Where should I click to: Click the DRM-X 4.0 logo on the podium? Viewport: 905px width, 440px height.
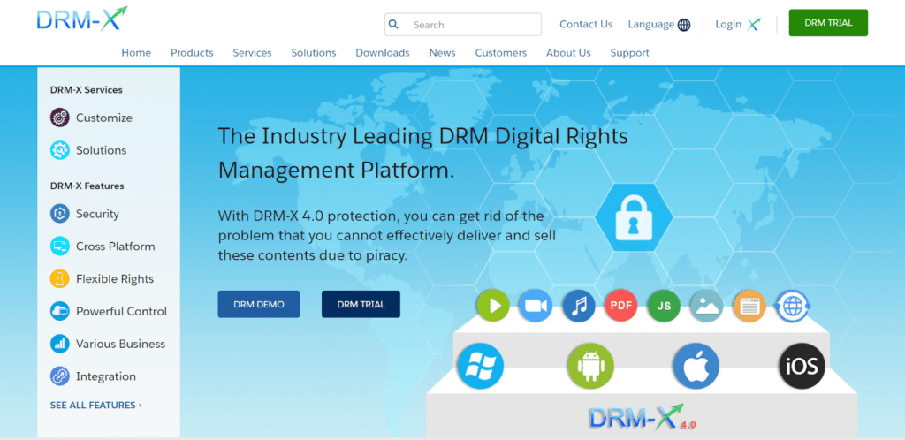[x=642, y=418]
